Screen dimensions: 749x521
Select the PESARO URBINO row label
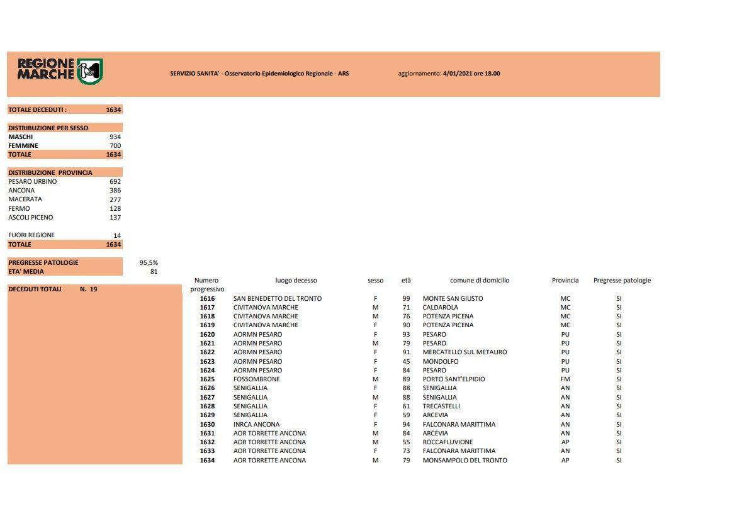point(33,181)
